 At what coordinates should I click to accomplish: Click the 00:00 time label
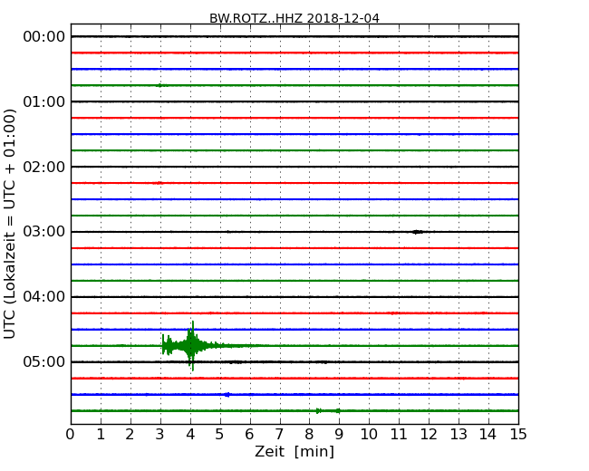click(x=44, y=37)
